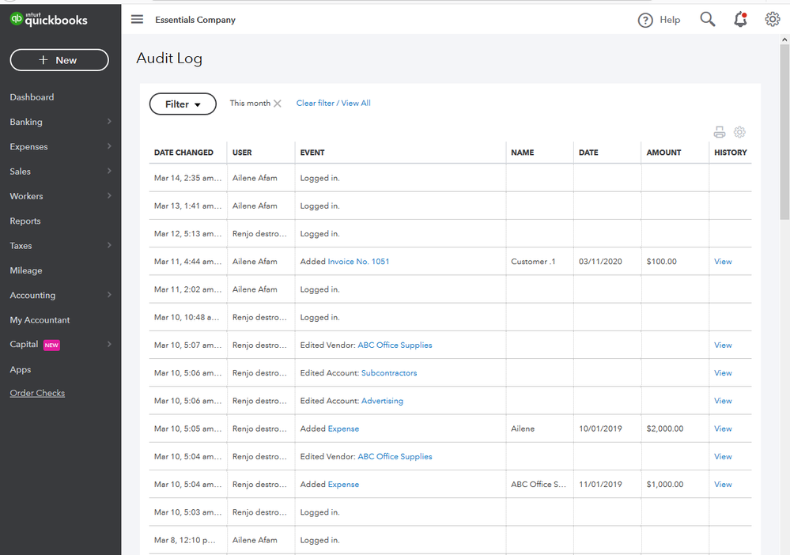
Task: Open My Accountant in sidebar
Action: coord(40,320)
